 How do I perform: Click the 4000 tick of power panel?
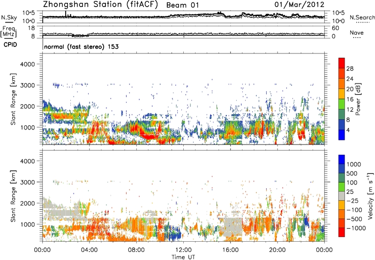click(x=28, y=64)
